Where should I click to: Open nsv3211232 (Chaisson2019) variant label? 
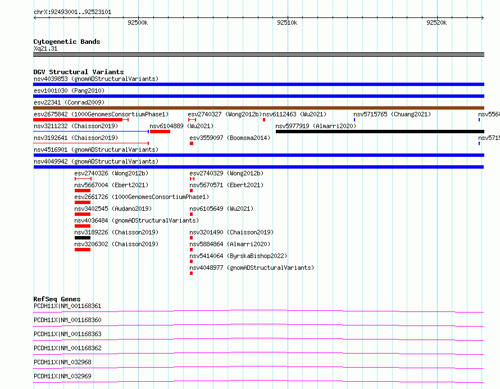click(76, 126)
